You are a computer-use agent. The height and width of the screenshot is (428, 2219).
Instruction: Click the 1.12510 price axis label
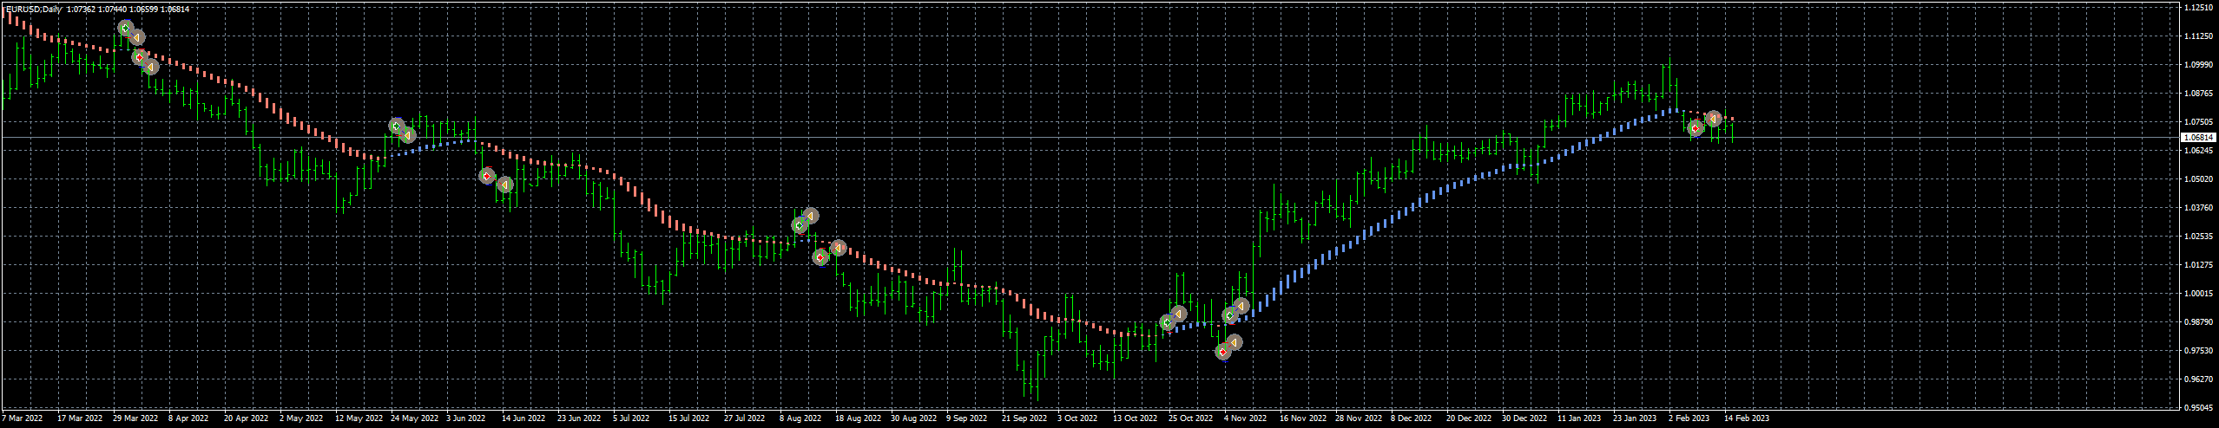point(2197,8)
